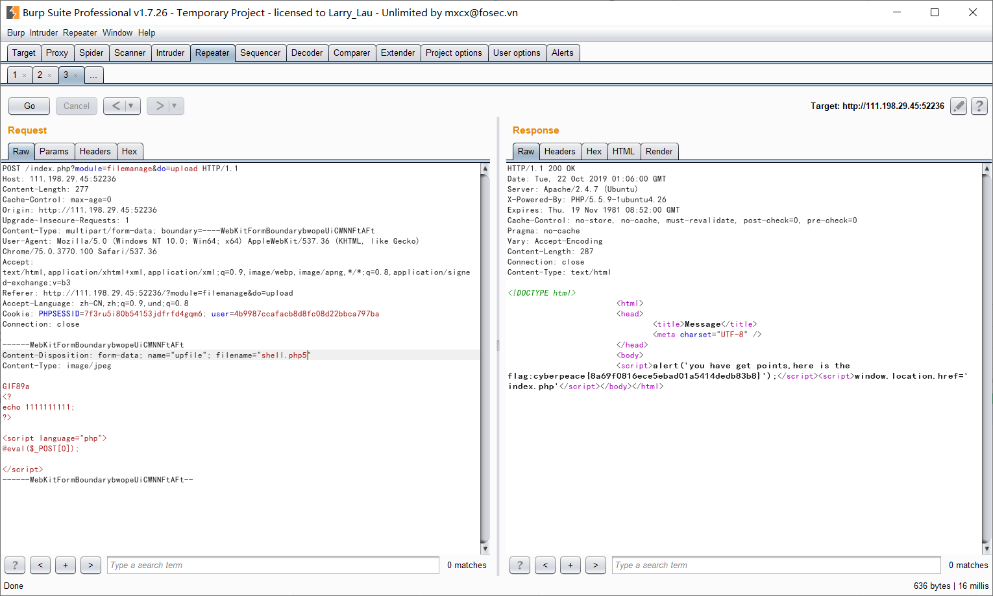Focus the request search term field
This screenshot has height=596, width=993.
click(x=273, y=565)
